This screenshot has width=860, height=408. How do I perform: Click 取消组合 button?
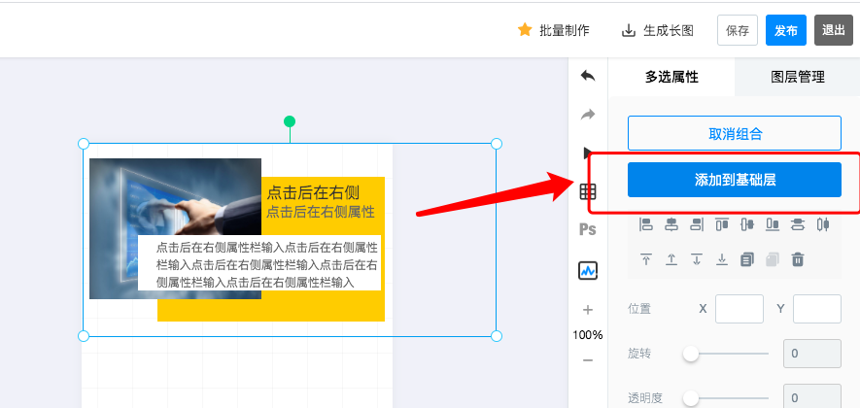tap(734, 134)
